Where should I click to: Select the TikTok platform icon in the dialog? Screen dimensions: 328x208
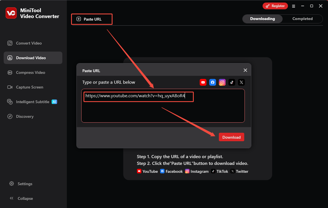pyautogui.click(x=232, y=82)
